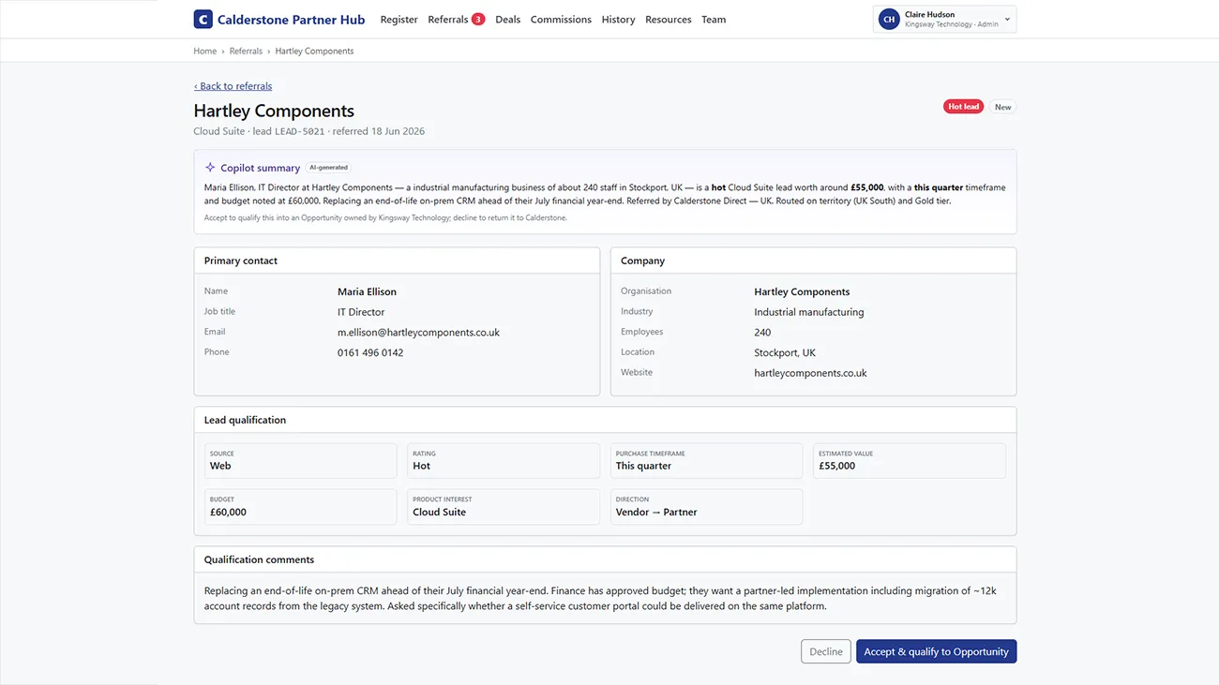Click the Copilot summary title
Viewport: 1219px width, 685px height.
260,168
